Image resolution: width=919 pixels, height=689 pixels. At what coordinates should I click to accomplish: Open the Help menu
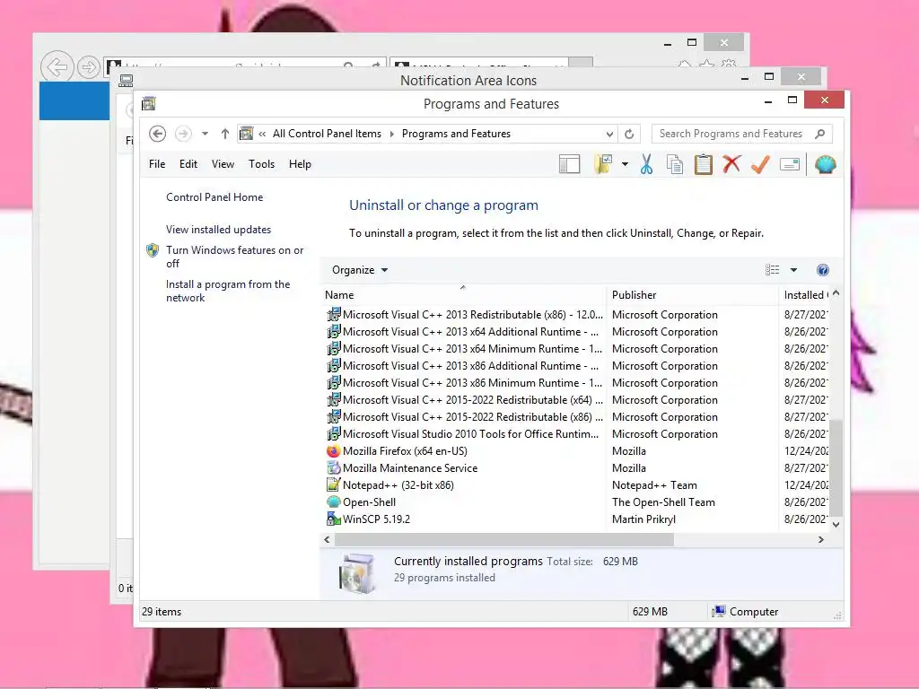click(x=300, y=164)
